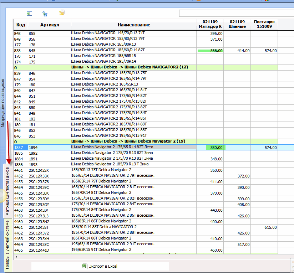Click article code 2SC12R41D

point(39,250)
